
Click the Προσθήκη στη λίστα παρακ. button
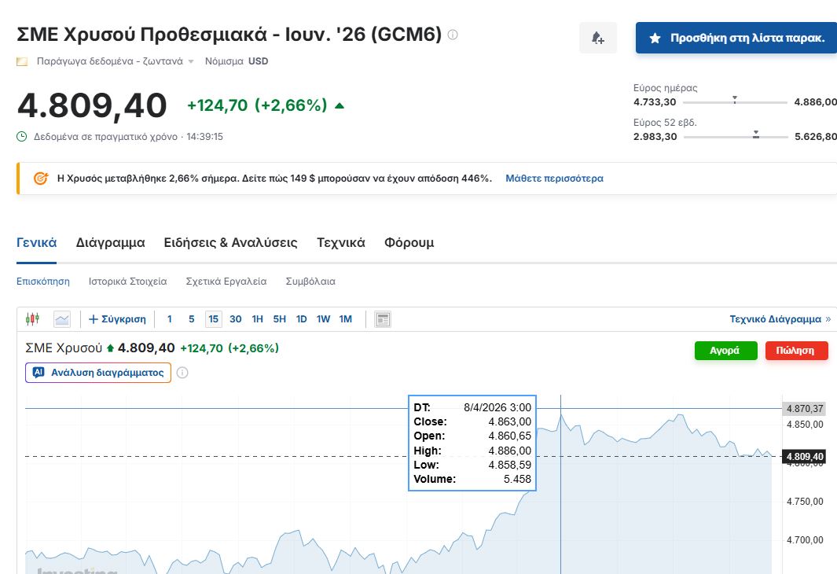pos(736,38)
